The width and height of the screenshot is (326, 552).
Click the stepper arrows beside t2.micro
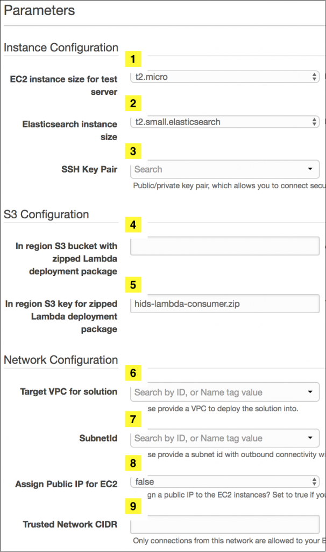(315, 77)
